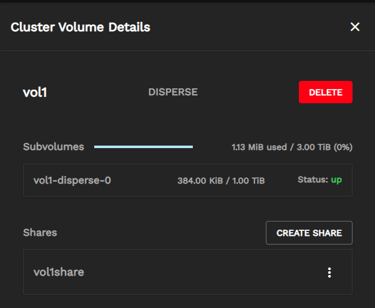Click the CREATE SHARE button
Viewport: 375px width, 308px height.
309,233
